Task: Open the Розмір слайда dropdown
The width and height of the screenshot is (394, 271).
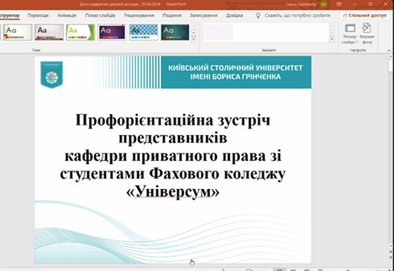Action: [x=350, y=34]
